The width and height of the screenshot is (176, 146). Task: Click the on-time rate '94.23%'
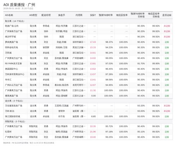coord(109,47)
